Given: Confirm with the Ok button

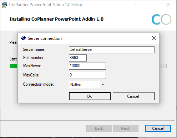Looking at the screenshot, I should pyautogui.click(x=90, y=96).
